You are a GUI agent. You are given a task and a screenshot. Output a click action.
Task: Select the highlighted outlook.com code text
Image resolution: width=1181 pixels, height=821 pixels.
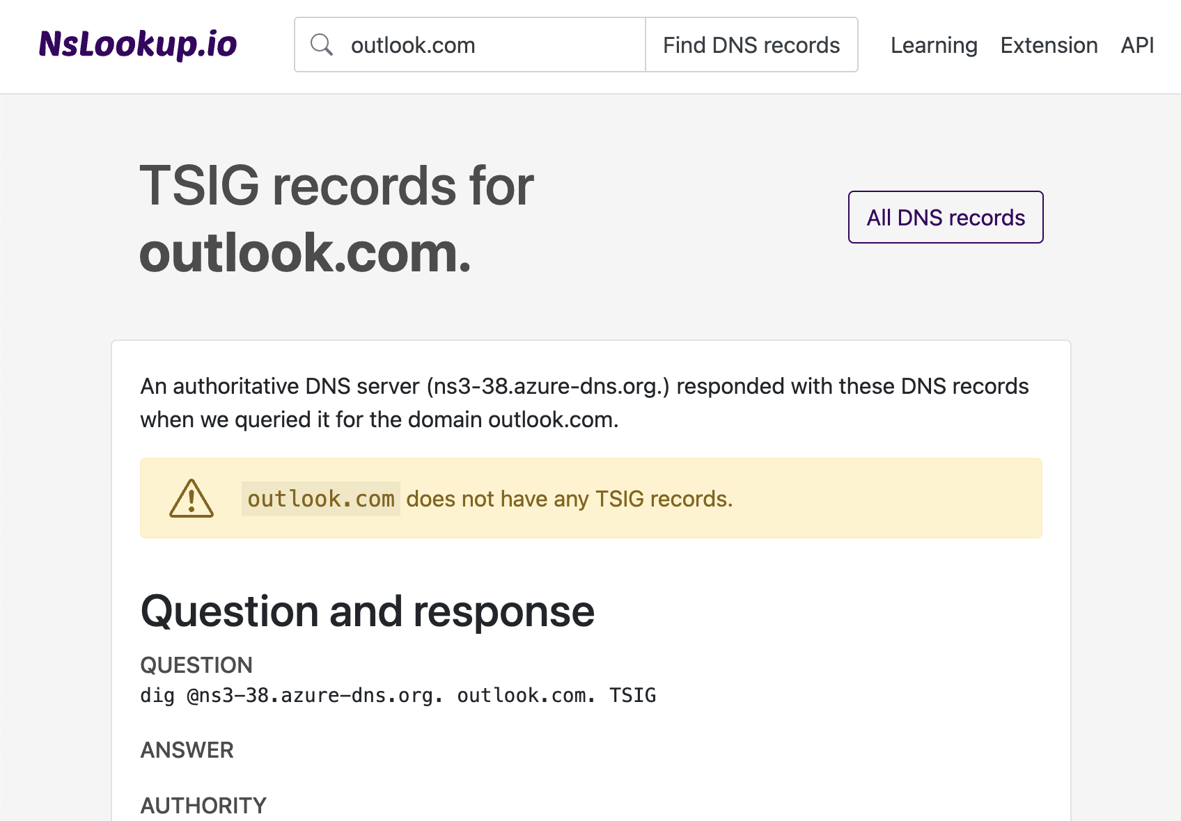tap(320, 498)
